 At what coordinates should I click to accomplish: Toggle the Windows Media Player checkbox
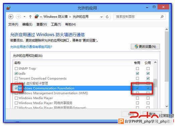16,98
